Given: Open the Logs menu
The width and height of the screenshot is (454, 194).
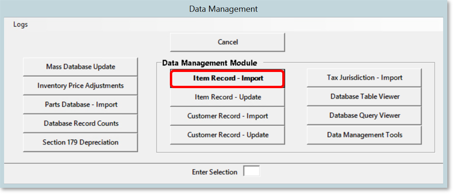Looking at the screenshot, I should [21, 25].
